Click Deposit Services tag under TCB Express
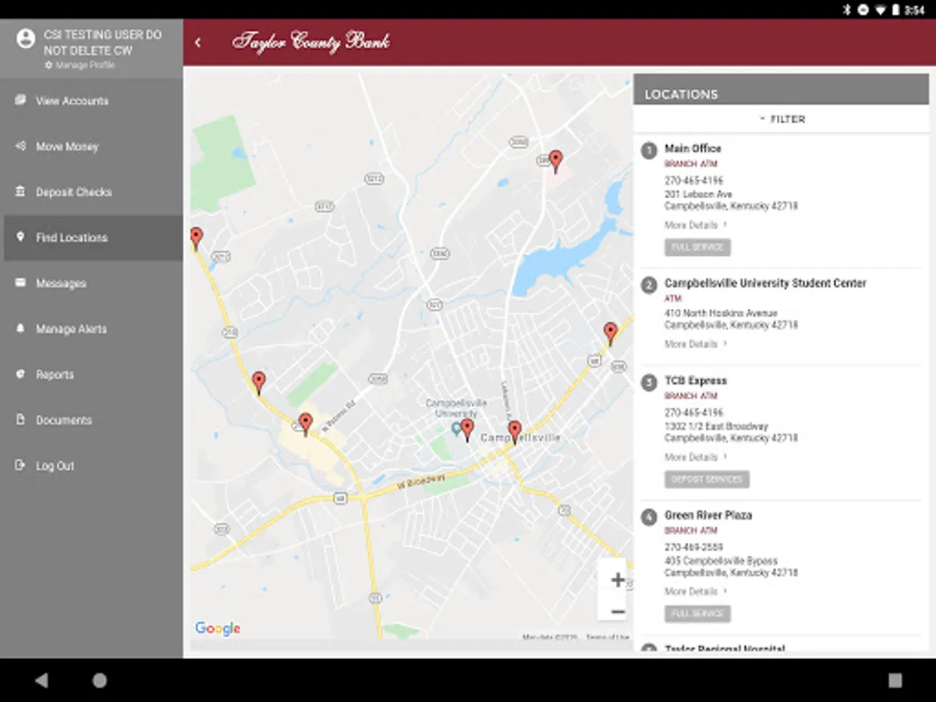 pyautogui.click(x=707, y=479)
